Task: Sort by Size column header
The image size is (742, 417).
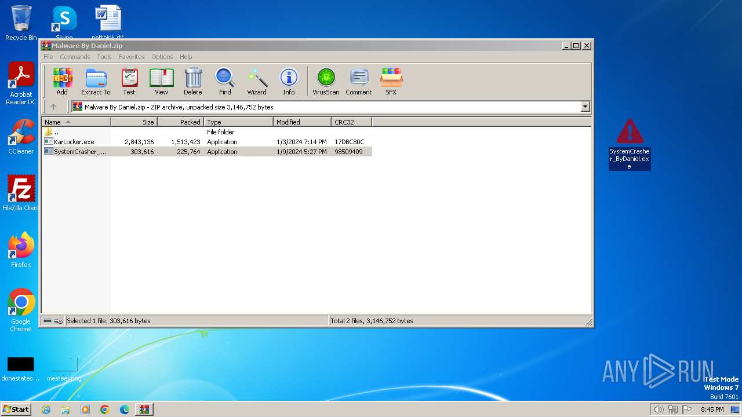Action: [x=134, y=122]
